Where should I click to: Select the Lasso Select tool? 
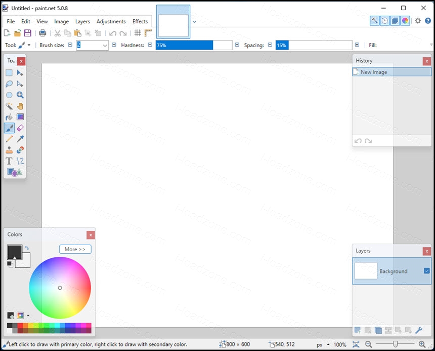tap(9, 84)
